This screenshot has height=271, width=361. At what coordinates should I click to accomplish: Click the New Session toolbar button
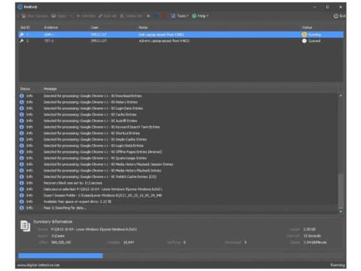pyautogui.click(x=34, y=16)
